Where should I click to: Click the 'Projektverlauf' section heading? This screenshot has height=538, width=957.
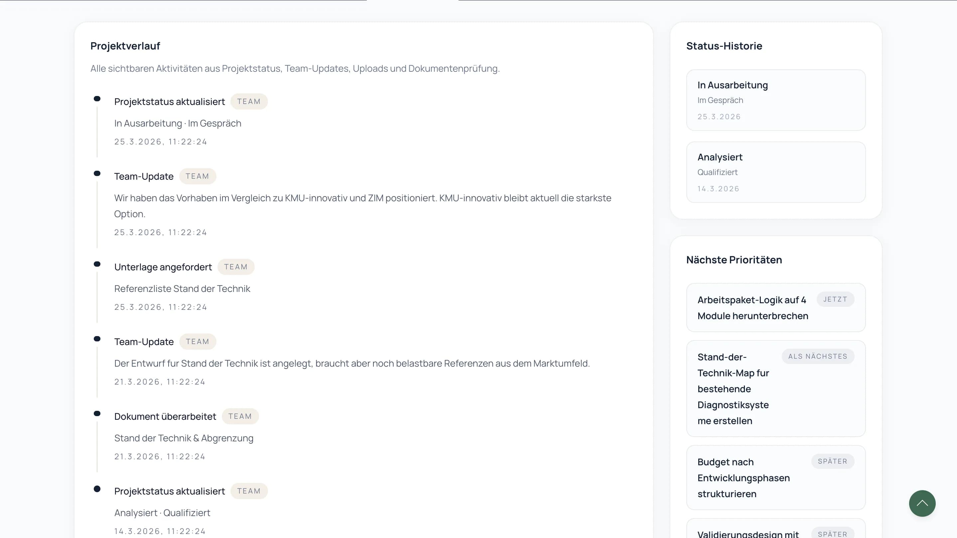point(125,46)
